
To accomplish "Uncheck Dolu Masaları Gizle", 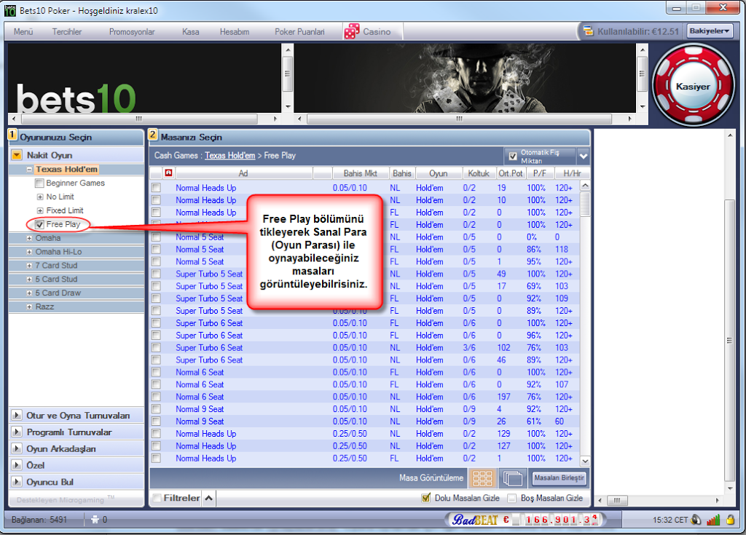I will [425, 498].
